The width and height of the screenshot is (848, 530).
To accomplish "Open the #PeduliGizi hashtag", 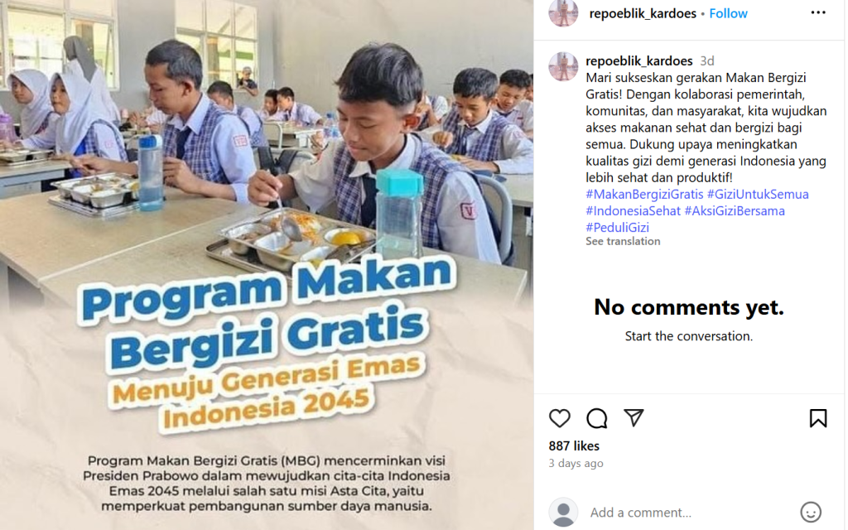I will [x=617, y=228].
